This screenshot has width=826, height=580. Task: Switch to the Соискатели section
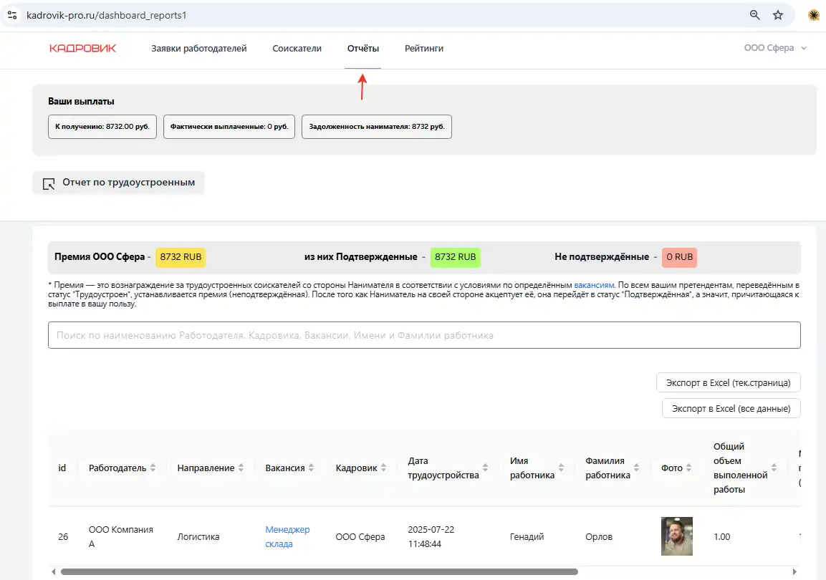click(x=297, y=49)
